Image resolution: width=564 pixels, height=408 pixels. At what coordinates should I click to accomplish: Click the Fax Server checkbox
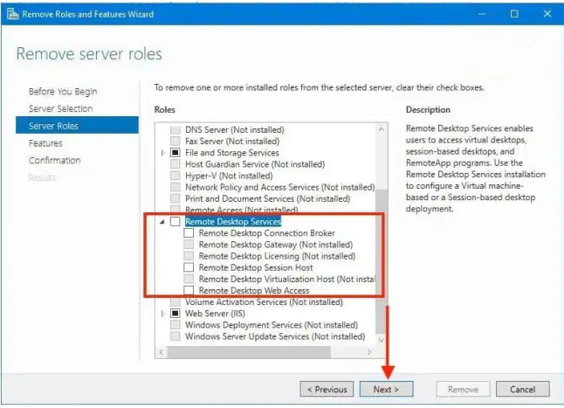tap(175, 141)
